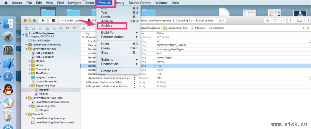Open the Find navigator magnifier icon

point(40,28)
